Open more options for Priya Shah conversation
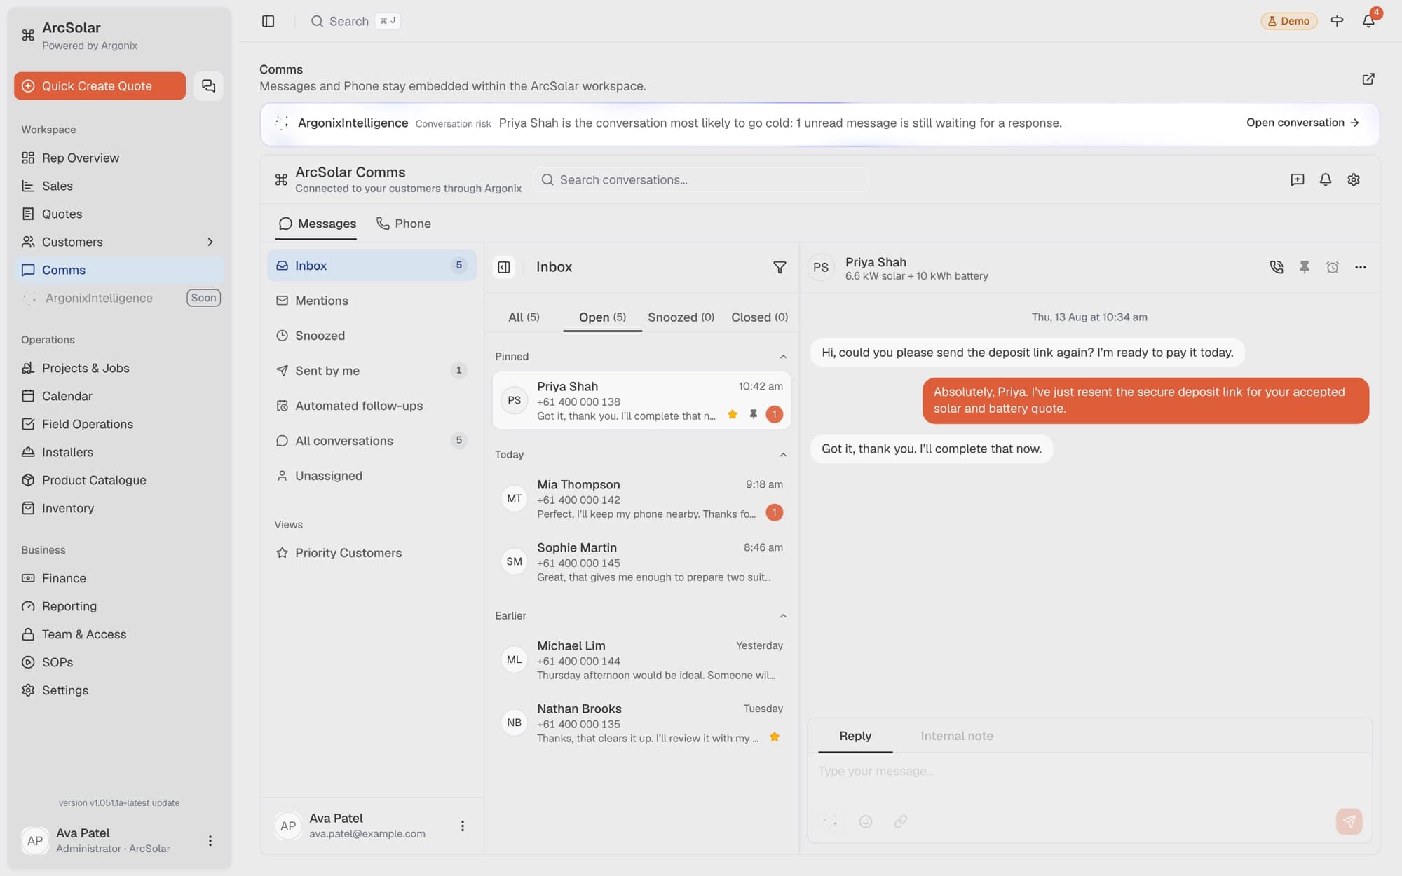This screenshot has width=1402, height=876. [x=1361, y=267]
